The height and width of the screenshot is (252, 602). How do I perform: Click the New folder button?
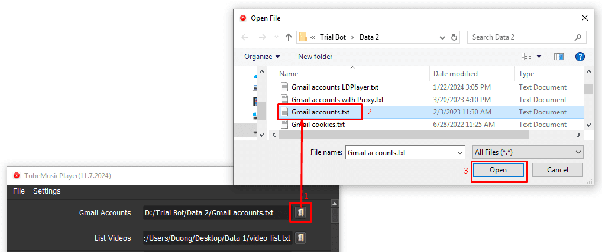tap(315, 57)
